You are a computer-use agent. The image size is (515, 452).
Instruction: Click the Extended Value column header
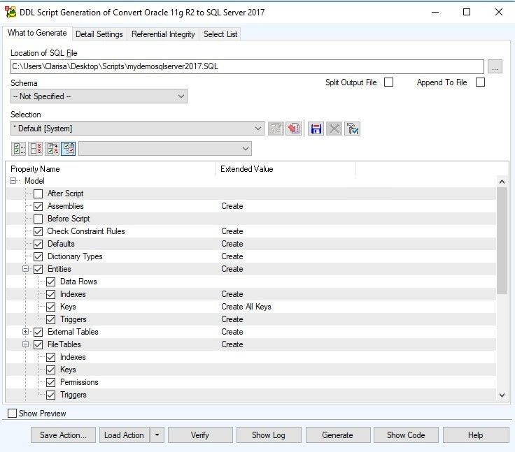[285, 169]
